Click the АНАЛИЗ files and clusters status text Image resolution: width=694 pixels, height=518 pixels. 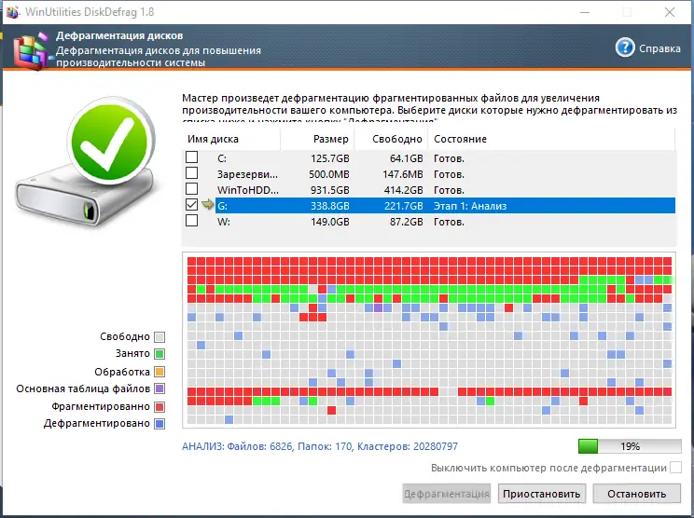pyautogui.click(x=320, y=446)
